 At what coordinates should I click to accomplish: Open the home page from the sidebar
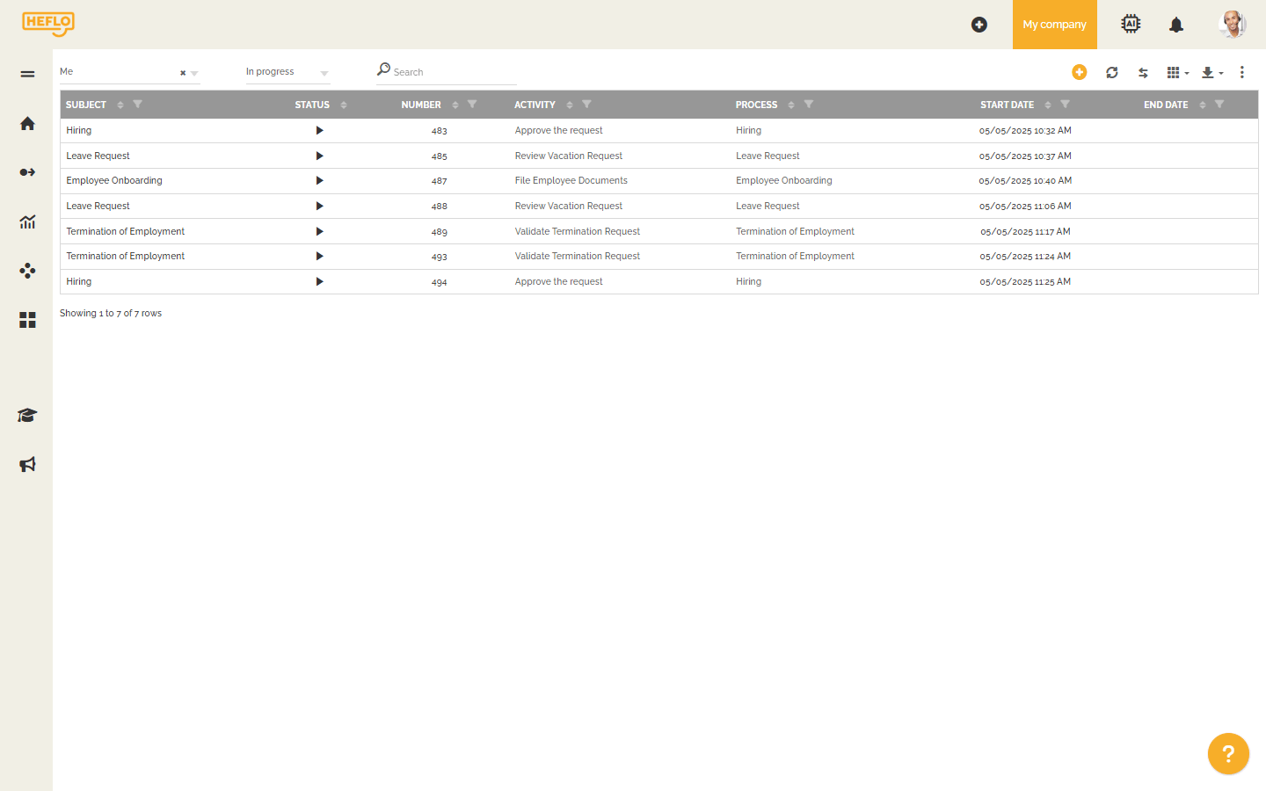[x=27, y=123]
